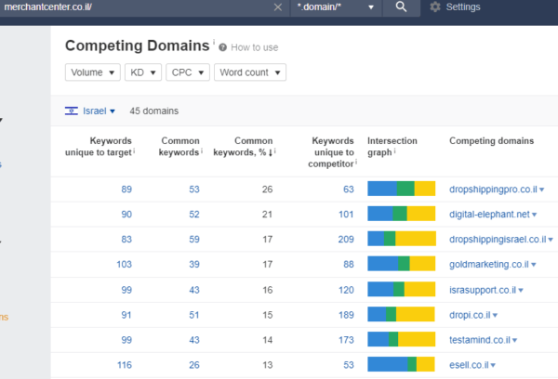Viewport: 558px width, 379px height.
Task: Open israsupport.co.il competitor link
Action: (x=483, y=290)
